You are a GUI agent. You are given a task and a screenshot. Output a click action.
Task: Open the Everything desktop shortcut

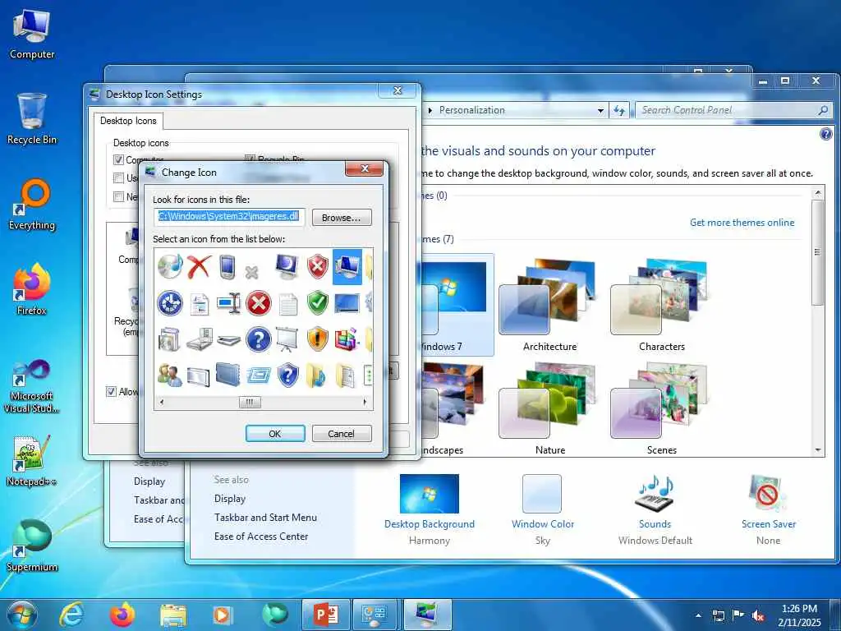click(x=32, y=205)
